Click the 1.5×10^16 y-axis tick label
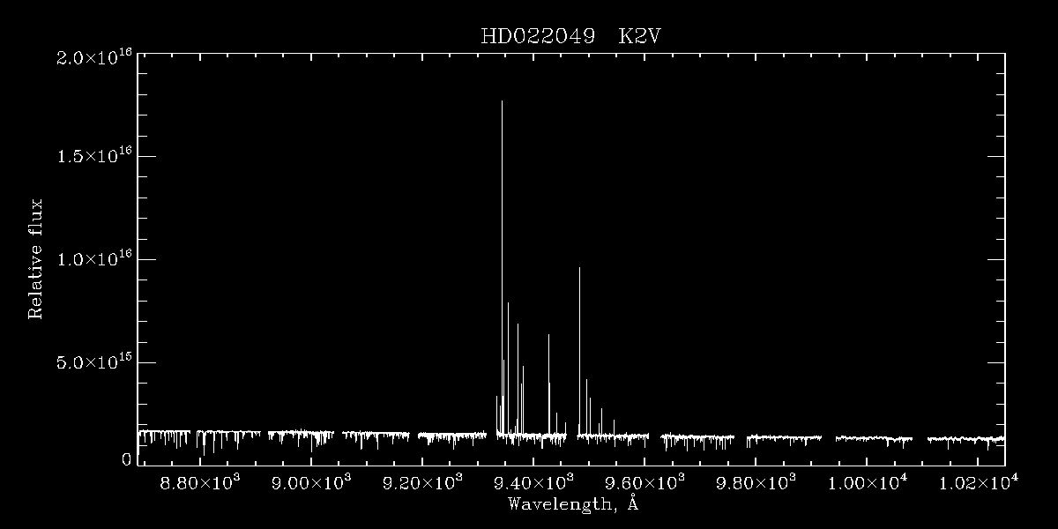Screen dimensions: 1058x529 (94, 155)
